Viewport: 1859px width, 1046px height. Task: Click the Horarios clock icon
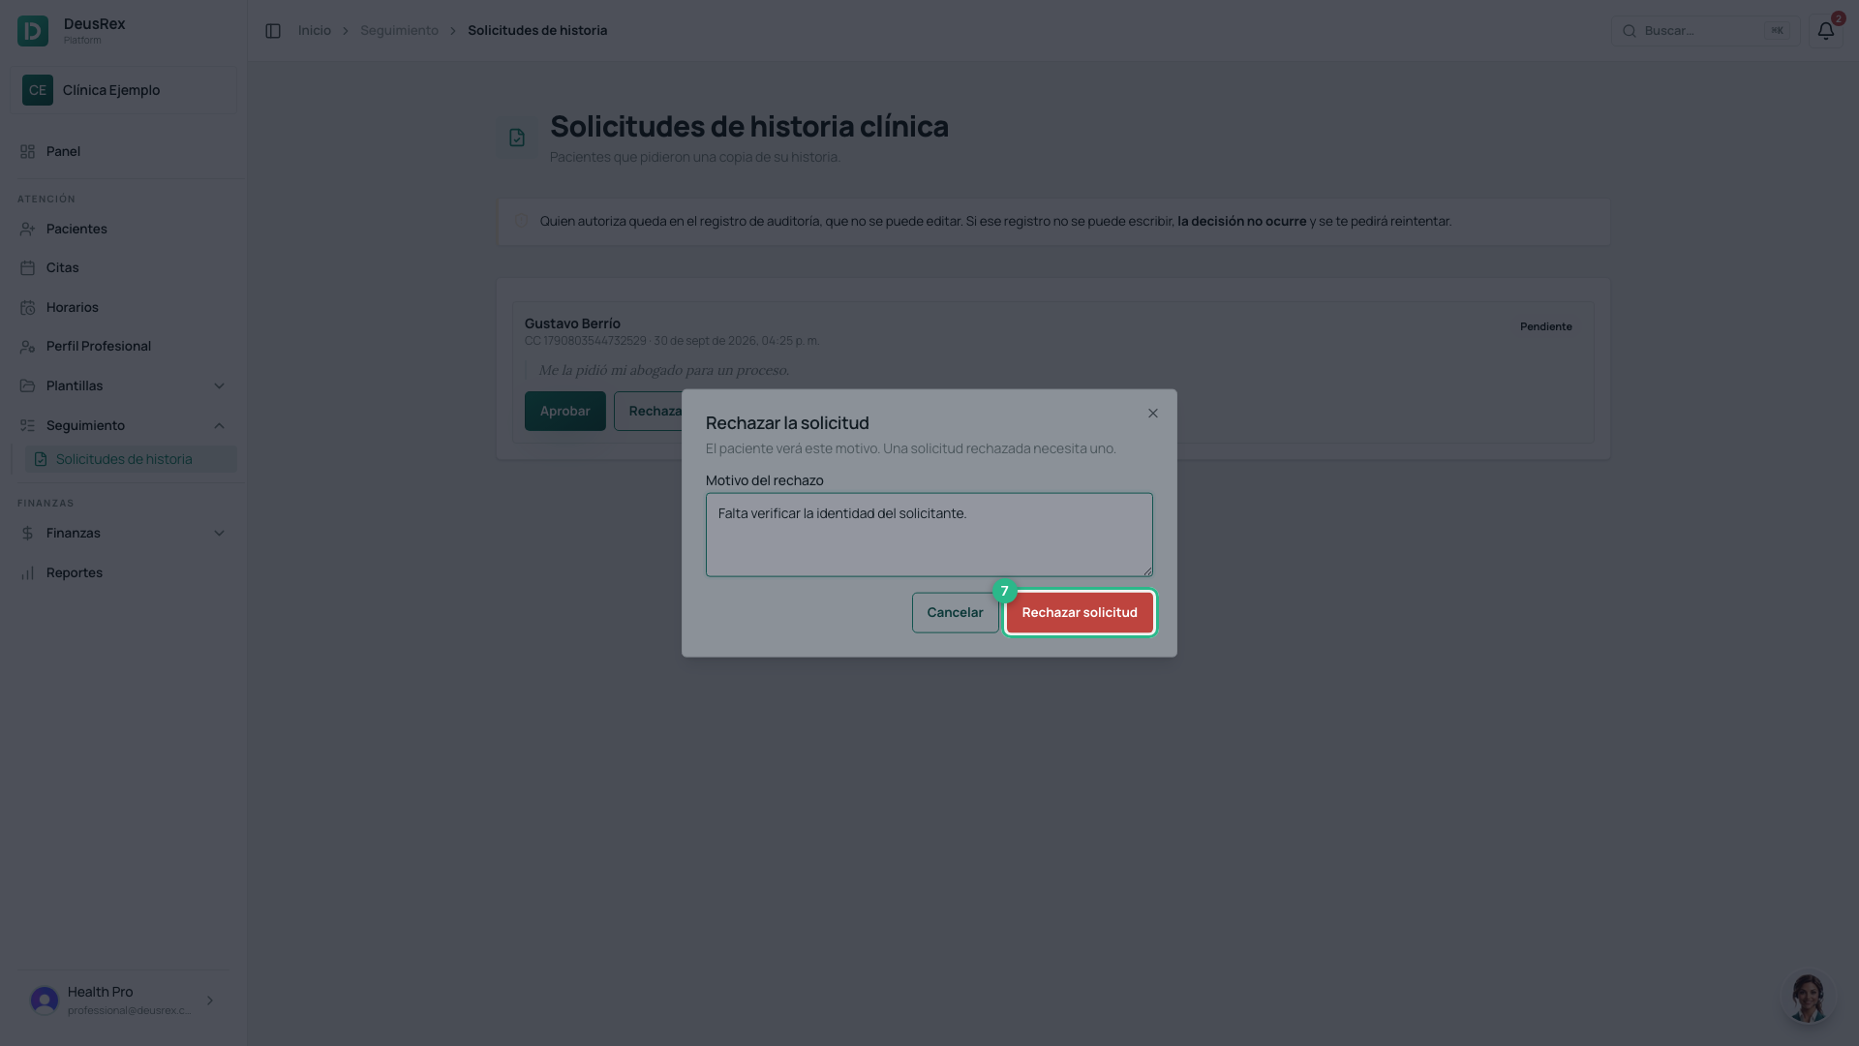pos(27,308)
